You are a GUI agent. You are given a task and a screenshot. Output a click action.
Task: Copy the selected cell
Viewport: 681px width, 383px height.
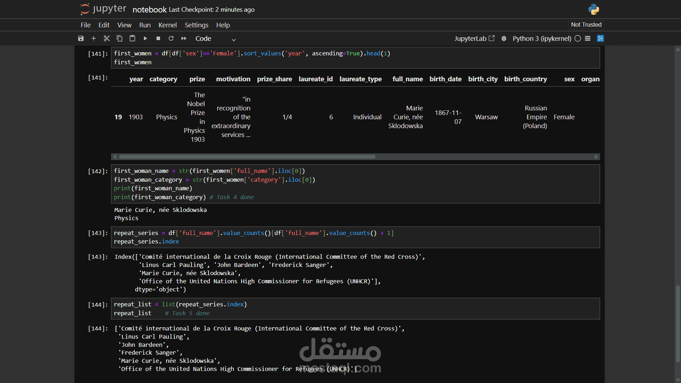point(120,38)
